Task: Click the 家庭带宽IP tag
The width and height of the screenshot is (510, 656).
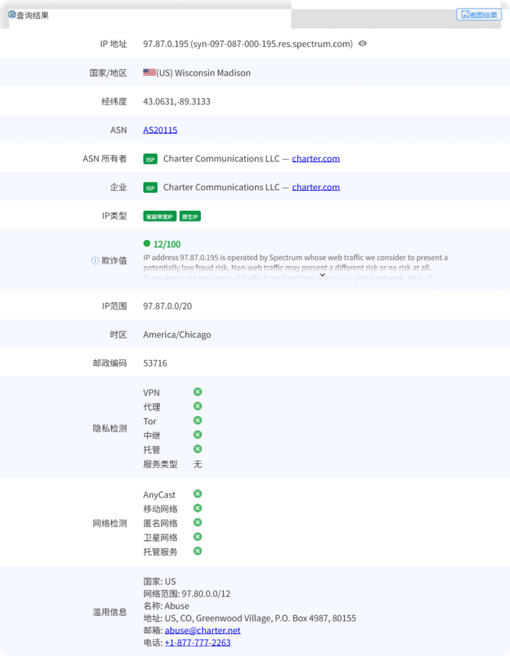Action: (x=160, y=217)
